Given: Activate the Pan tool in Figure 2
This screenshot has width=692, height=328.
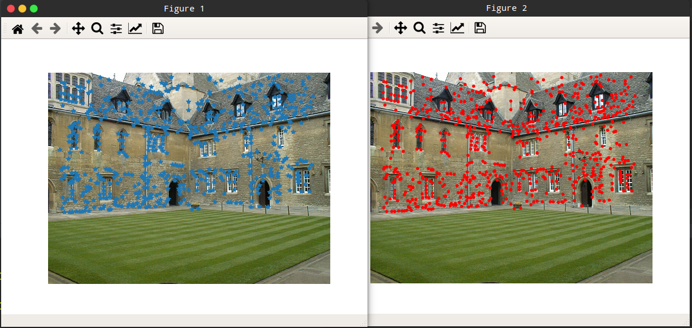Looking at the screenshot, I should [x=401, y=28].
